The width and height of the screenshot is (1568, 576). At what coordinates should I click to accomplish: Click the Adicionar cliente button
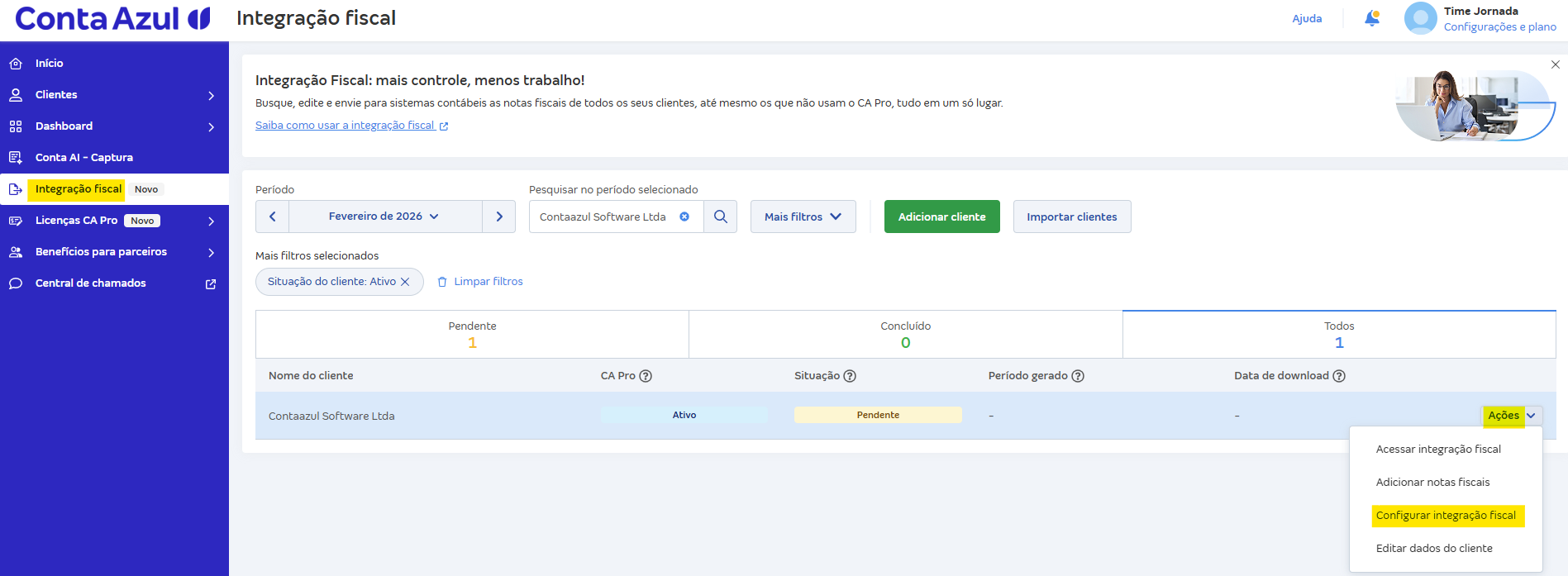pos(942,217)
